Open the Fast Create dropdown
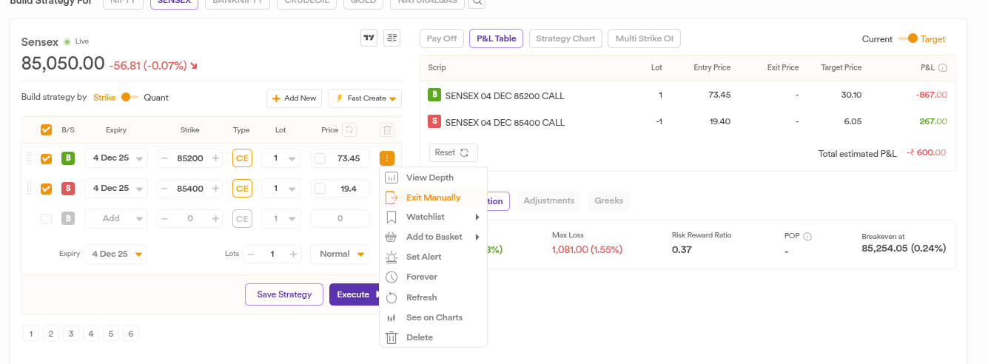This screenshot has width=988, height=364. coord(365,98)
